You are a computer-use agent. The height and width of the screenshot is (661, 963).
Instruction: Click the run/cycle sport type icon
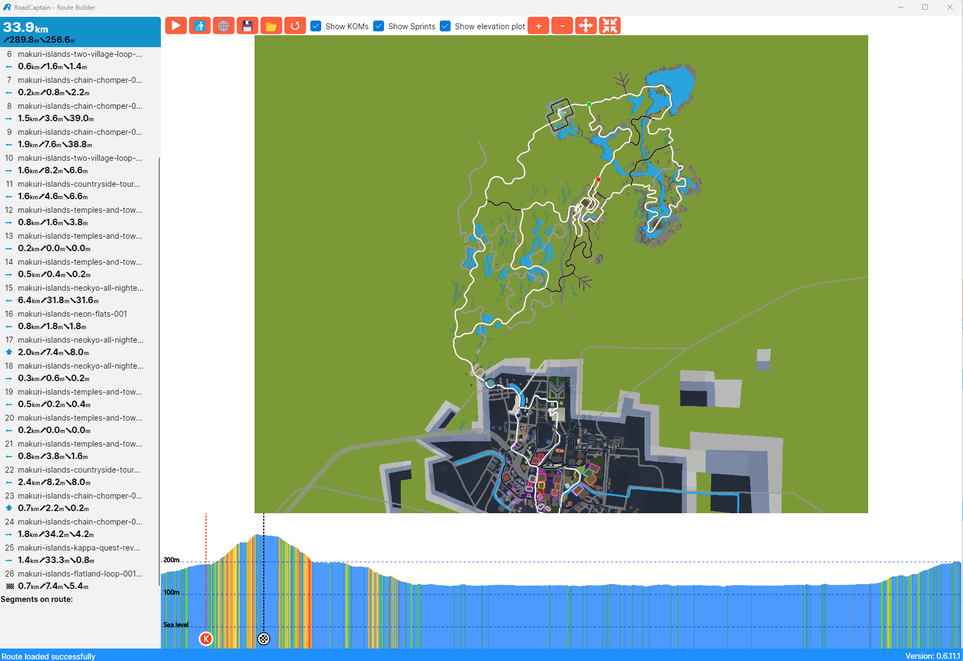(x=199, y=26)
